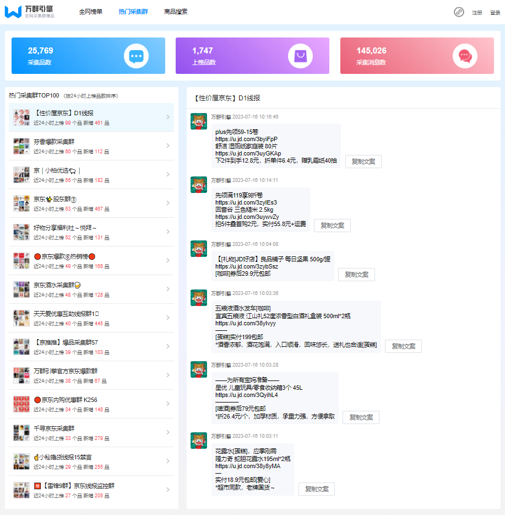Click the chat bubble icon on the 采集品数 card
Image resolution: width=505 pixels, height=515 pixels.
[x=137, y=55]
